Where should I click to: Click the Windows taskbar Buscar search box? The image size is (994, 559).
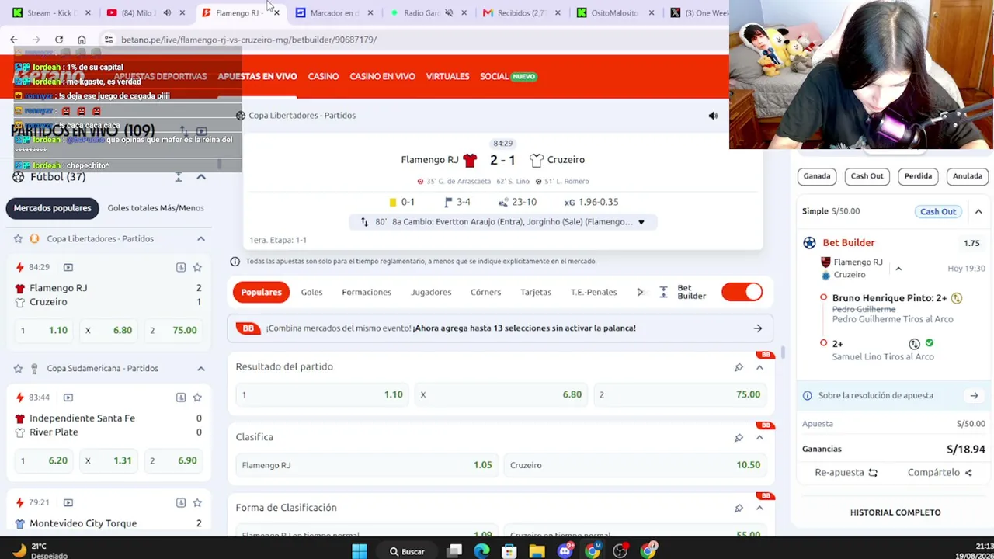click(x=407, y=552)
